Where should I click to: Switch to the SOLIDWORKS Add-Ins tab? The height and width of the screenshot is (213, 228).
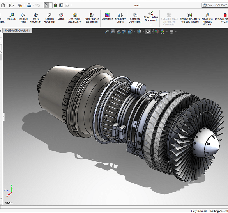[x=18, y=30]
